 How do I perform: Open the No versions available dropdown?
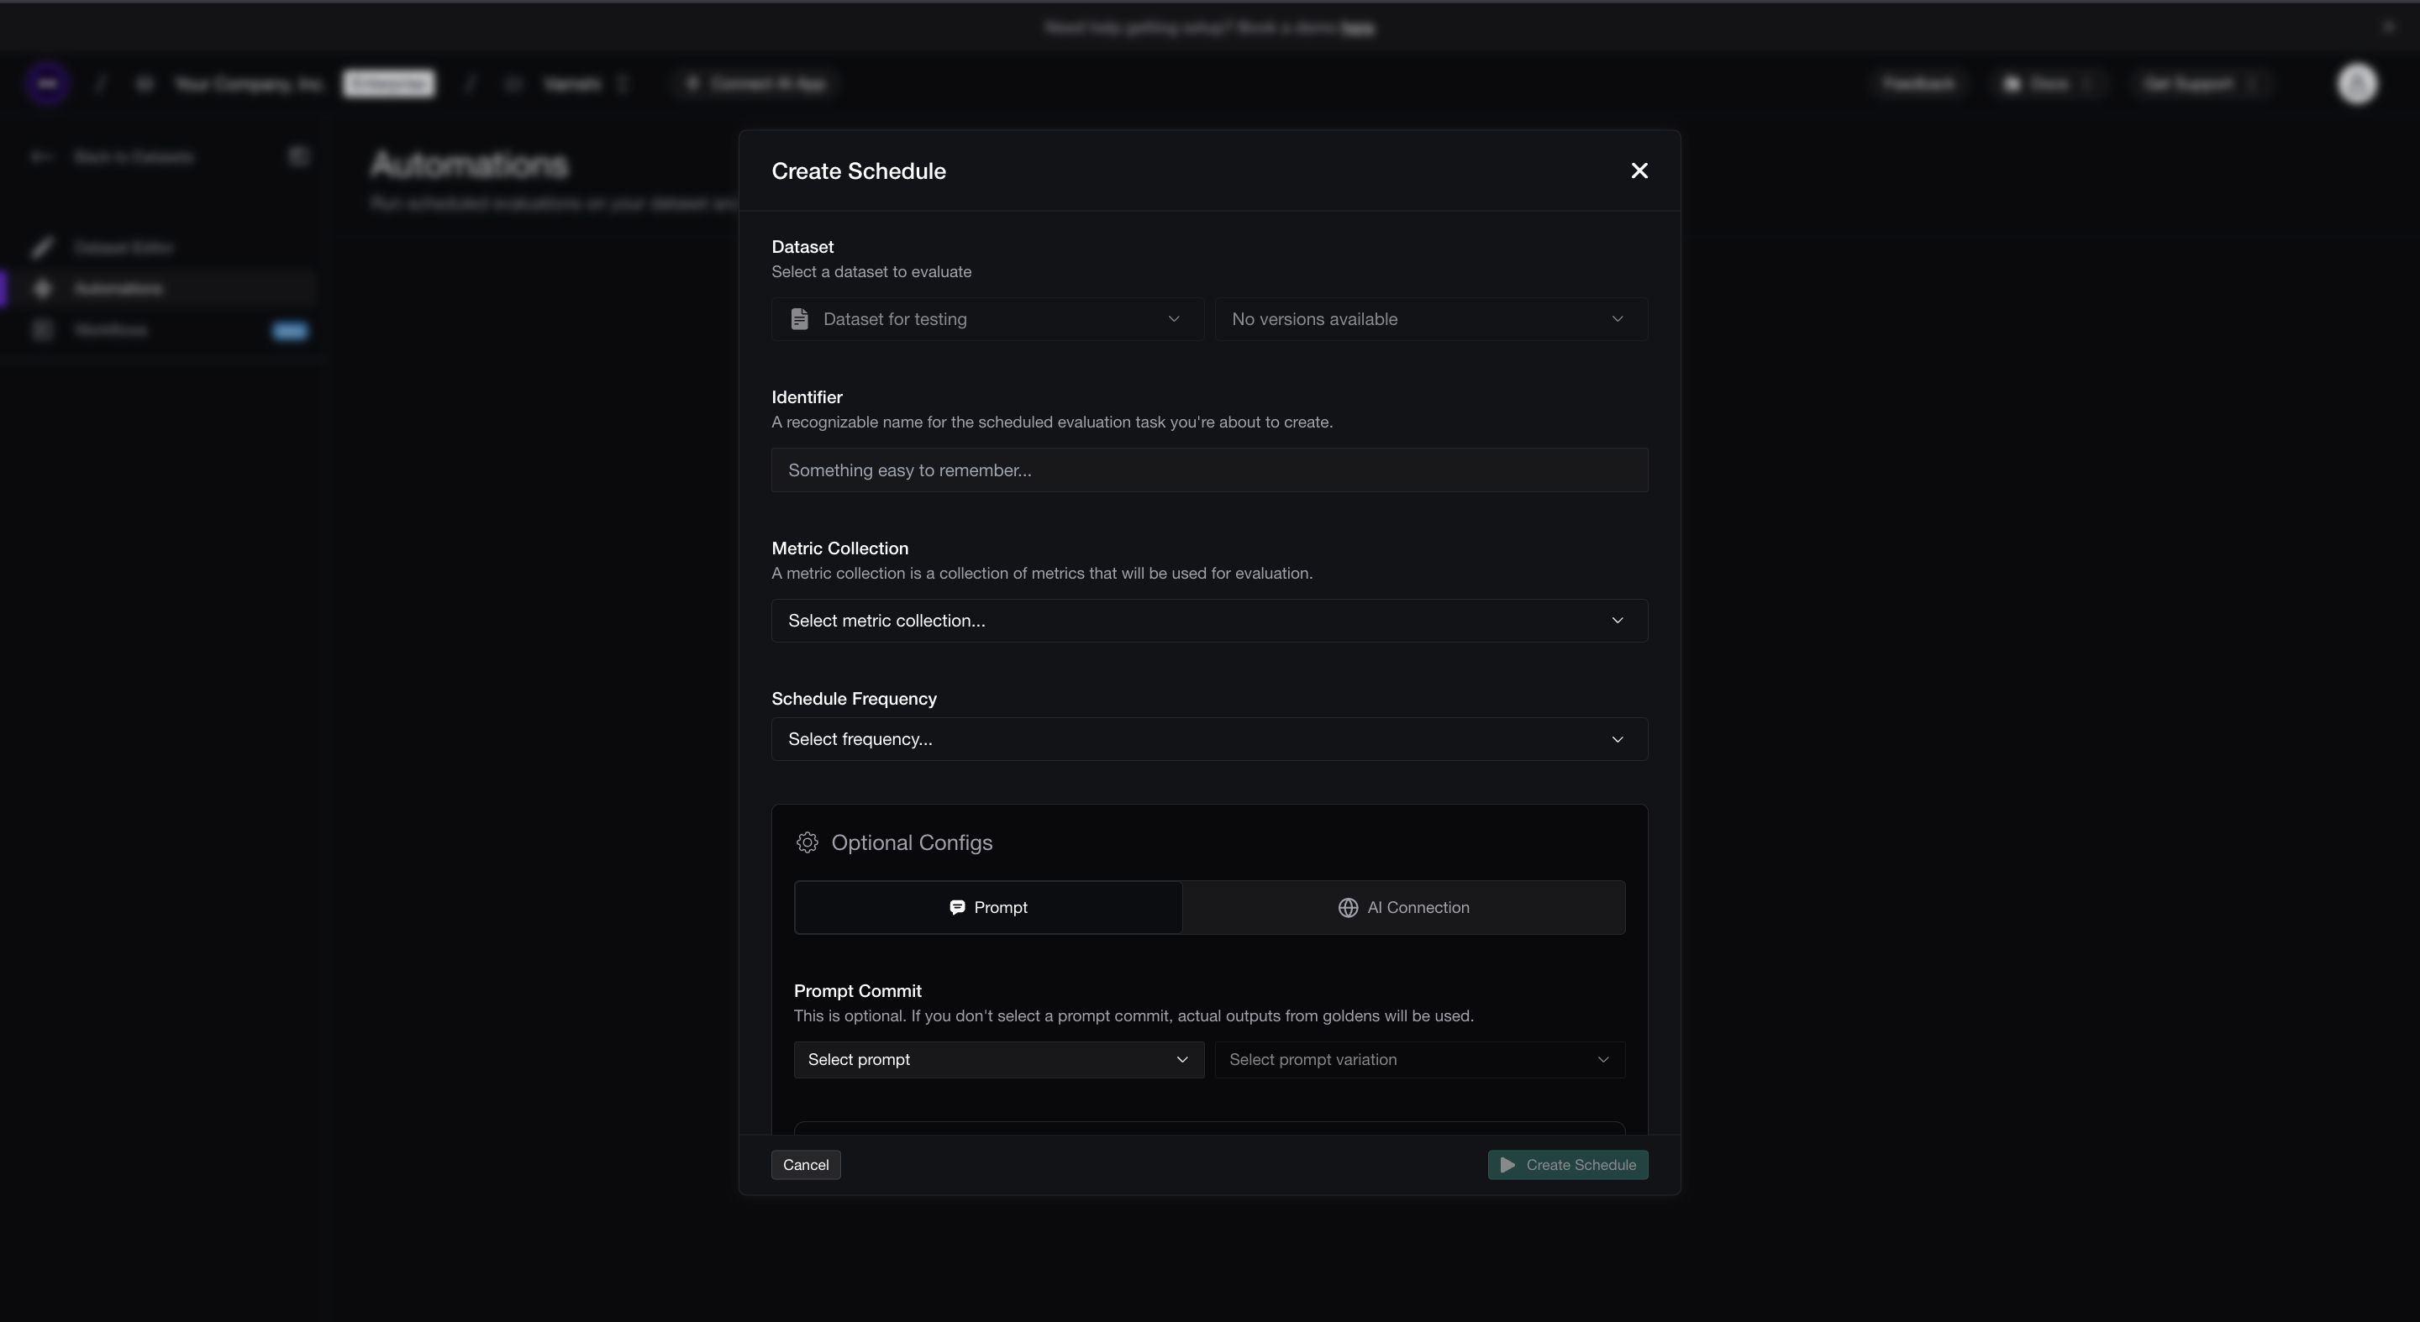click(x=1431, y=319)
